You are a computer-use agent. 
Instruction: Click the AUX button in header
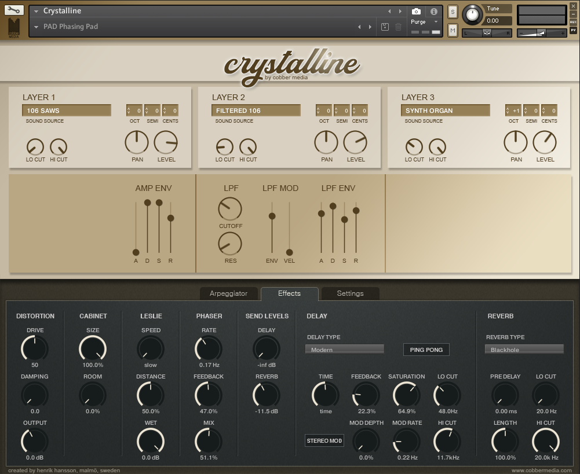573,22
